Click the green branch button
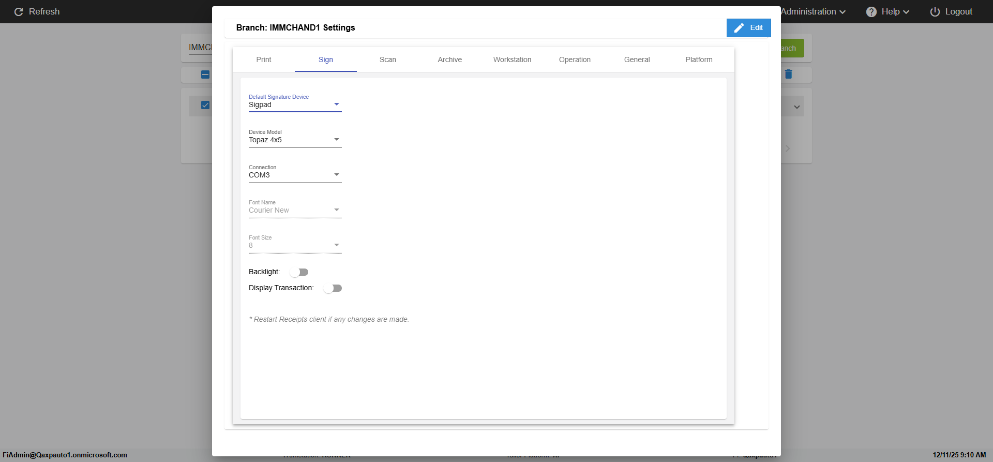The height and width of the screenshot is (462, 993). pyautogui.click(x=792, y=48)
